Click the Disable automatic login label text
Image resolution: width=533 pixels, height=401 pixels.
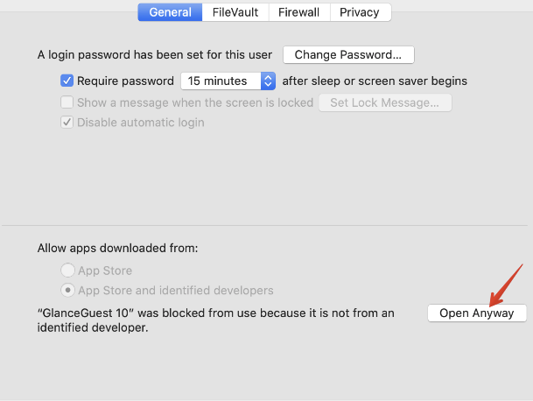pos(140,123)
